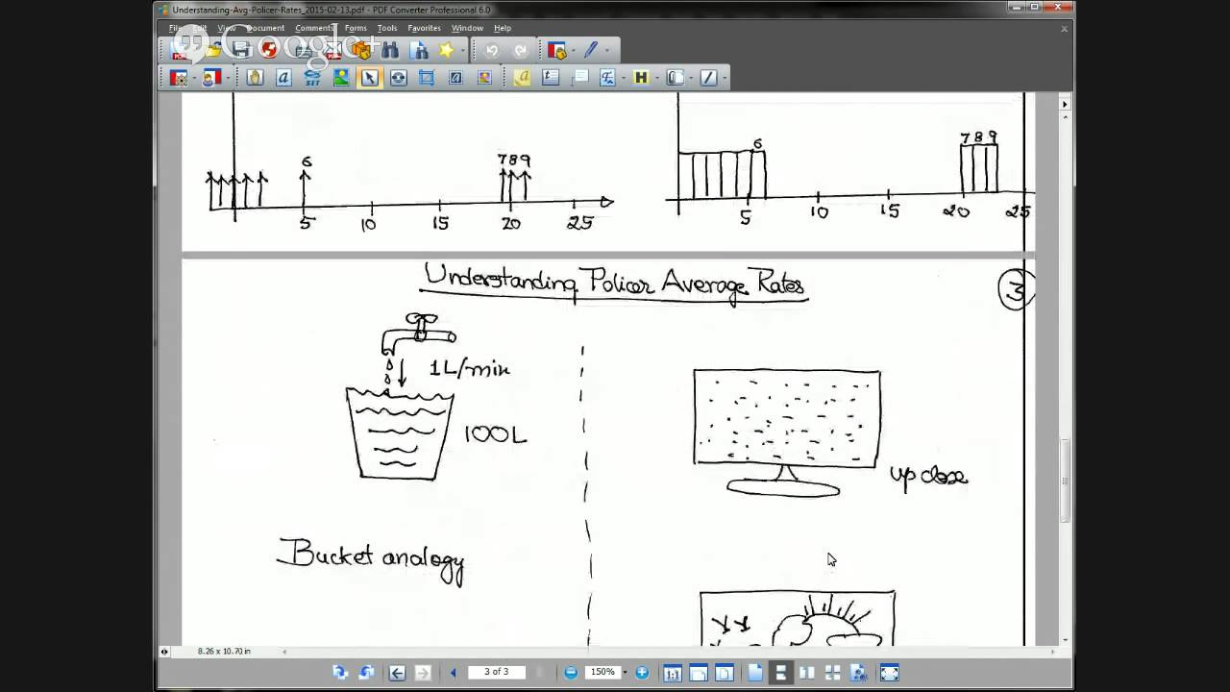Open the Tools menu
The image size is (1230, 692).
pyautogui.click(x=387, y=28)
